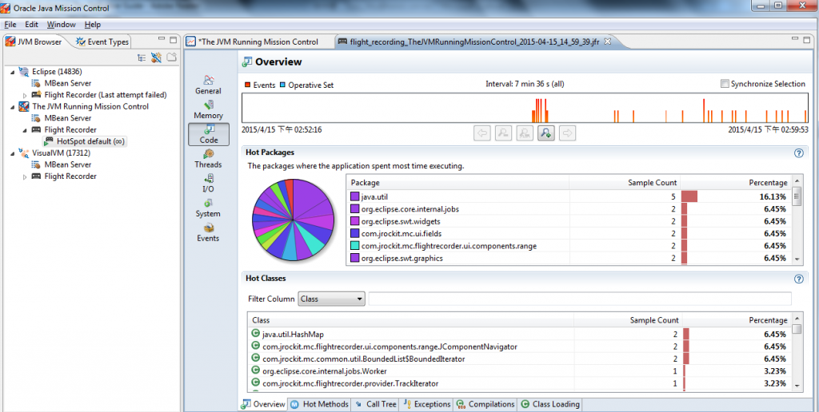This screenshot has height=412, width=819.
Task: Sort Hot Packages by Sample Count header
Action: click(x=625, y=183)
